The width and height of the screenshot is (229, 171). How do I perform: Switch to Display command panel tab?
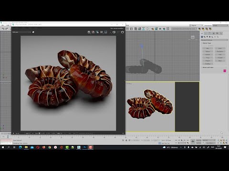(217, 33)
